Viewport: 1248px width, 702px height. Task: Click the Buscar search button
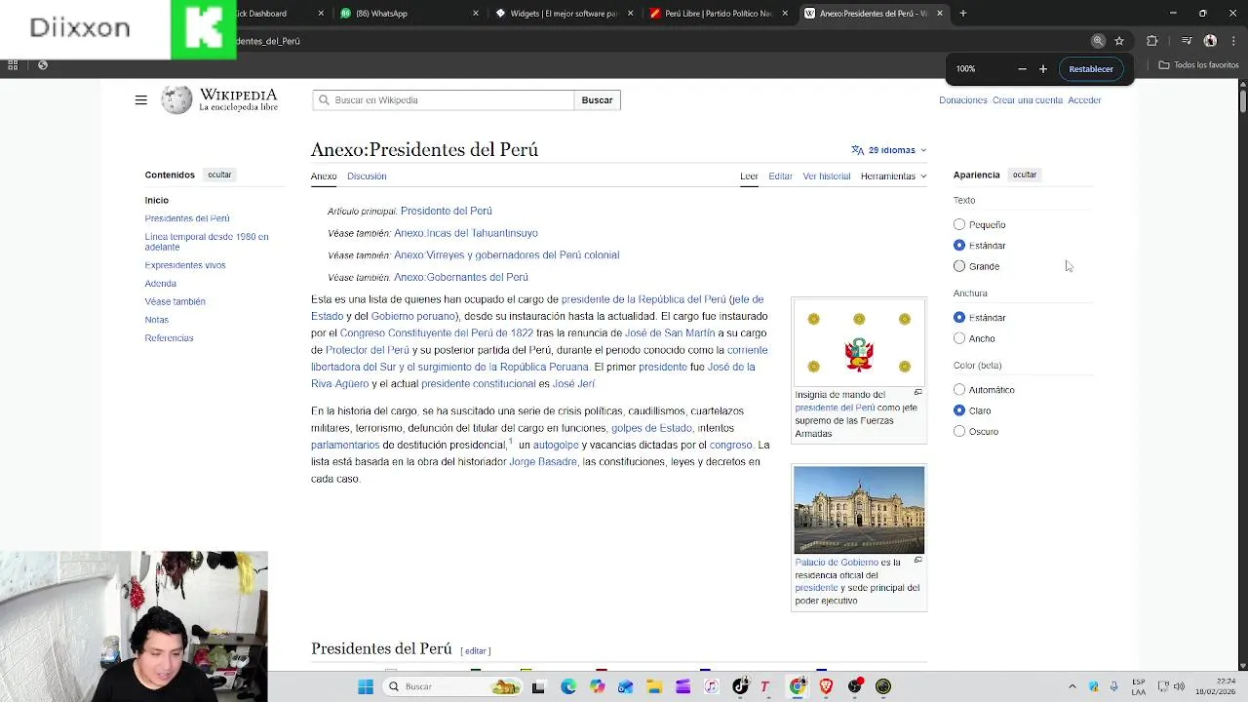[597, 100]
